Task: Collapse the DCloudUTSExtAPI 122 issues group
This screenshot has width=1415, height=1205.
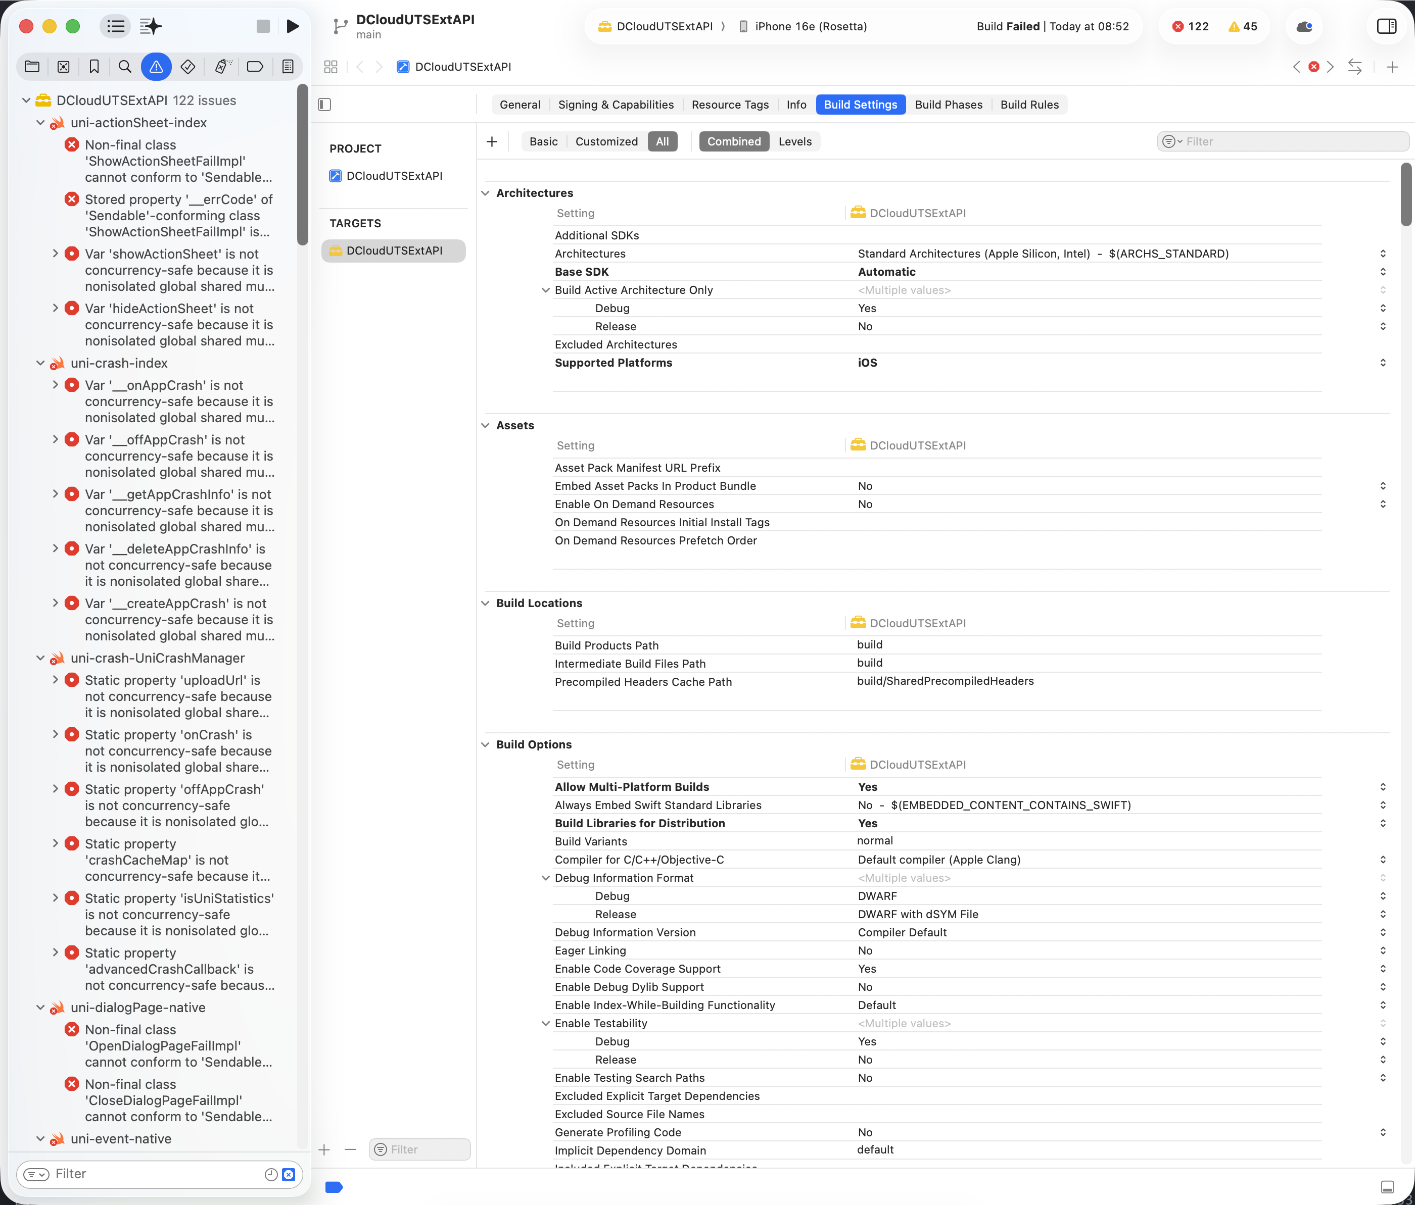Action: (x=26, y=101)
